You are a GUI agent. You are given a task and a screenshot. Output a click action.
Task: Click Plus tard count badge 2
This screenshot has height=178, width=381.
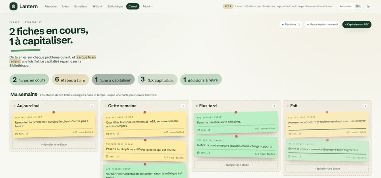click(274, 106)
